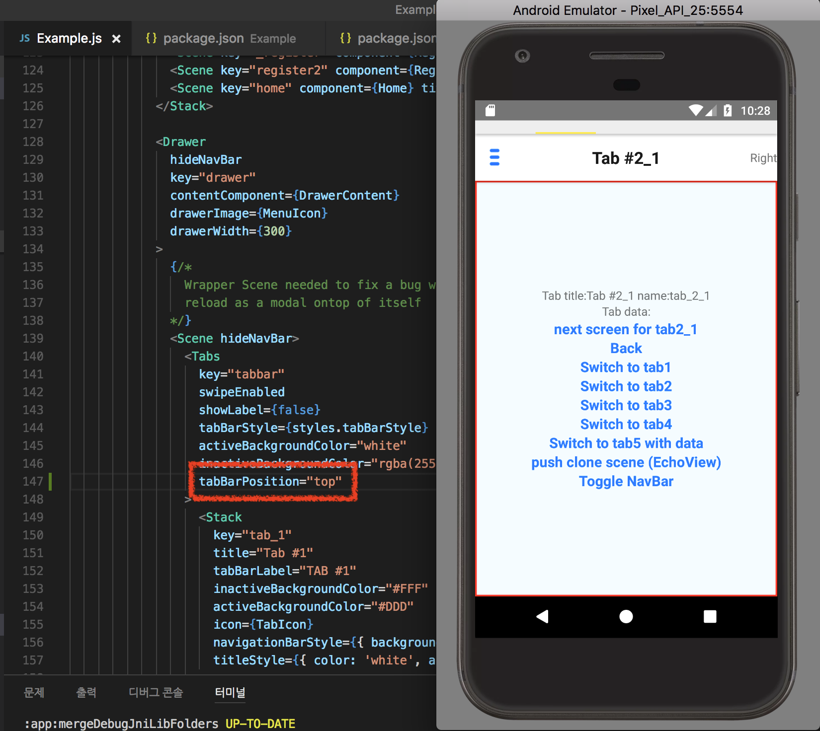Tap the Toggle NavBar control
Viewport: 820px width, 731px height.
[x=626, y=481]
